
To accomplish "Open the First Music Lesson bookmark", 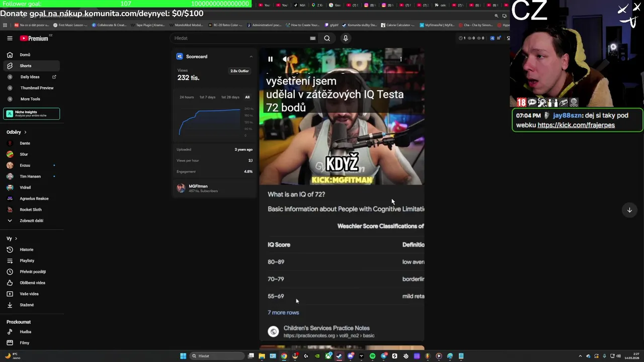I will (x=70, y=25).
